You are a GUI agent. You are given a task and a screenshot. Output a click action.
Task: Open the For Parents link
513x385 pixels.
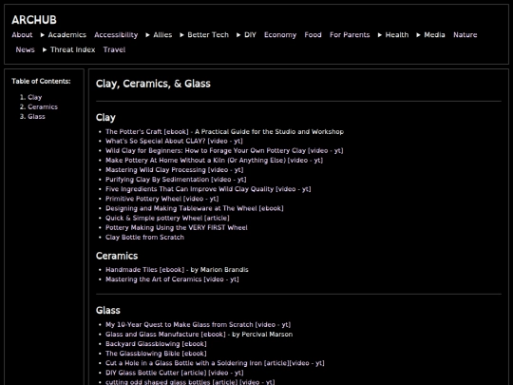tap(350, 35)
